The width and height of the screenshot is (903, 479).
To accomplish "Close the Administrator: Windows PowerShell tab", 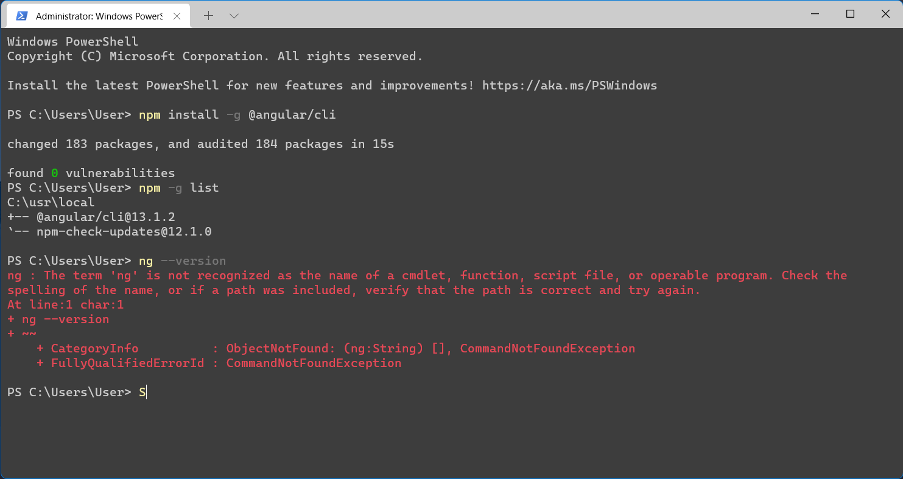I will tap(177, 16).
